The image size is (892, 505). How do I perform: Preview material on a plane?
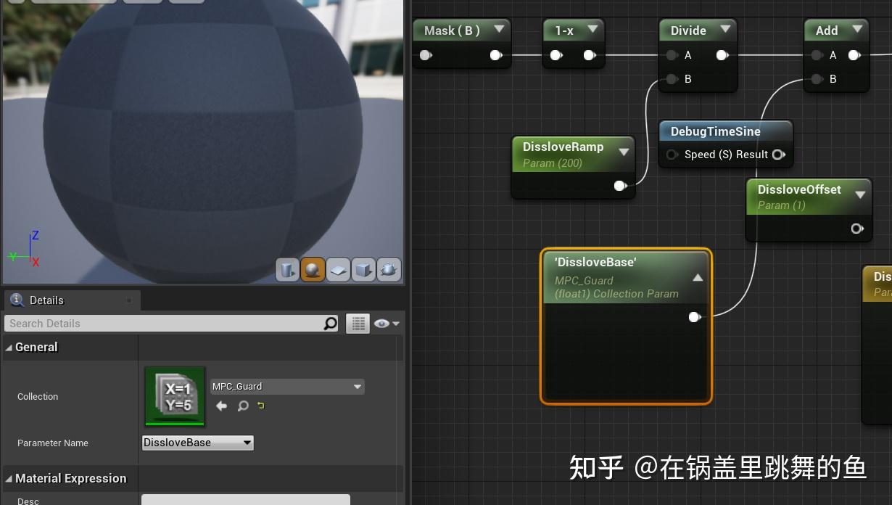click(x=338, y=269)
